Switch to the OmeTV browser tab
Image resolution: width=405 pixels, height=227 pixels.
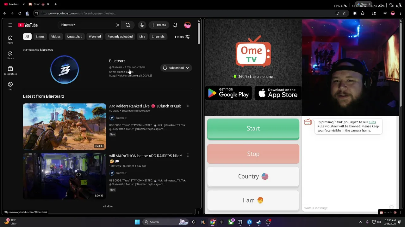[38, 4]
